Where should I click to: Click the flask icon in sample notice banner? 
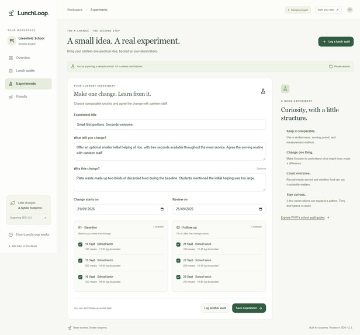[x=73, y=67]
